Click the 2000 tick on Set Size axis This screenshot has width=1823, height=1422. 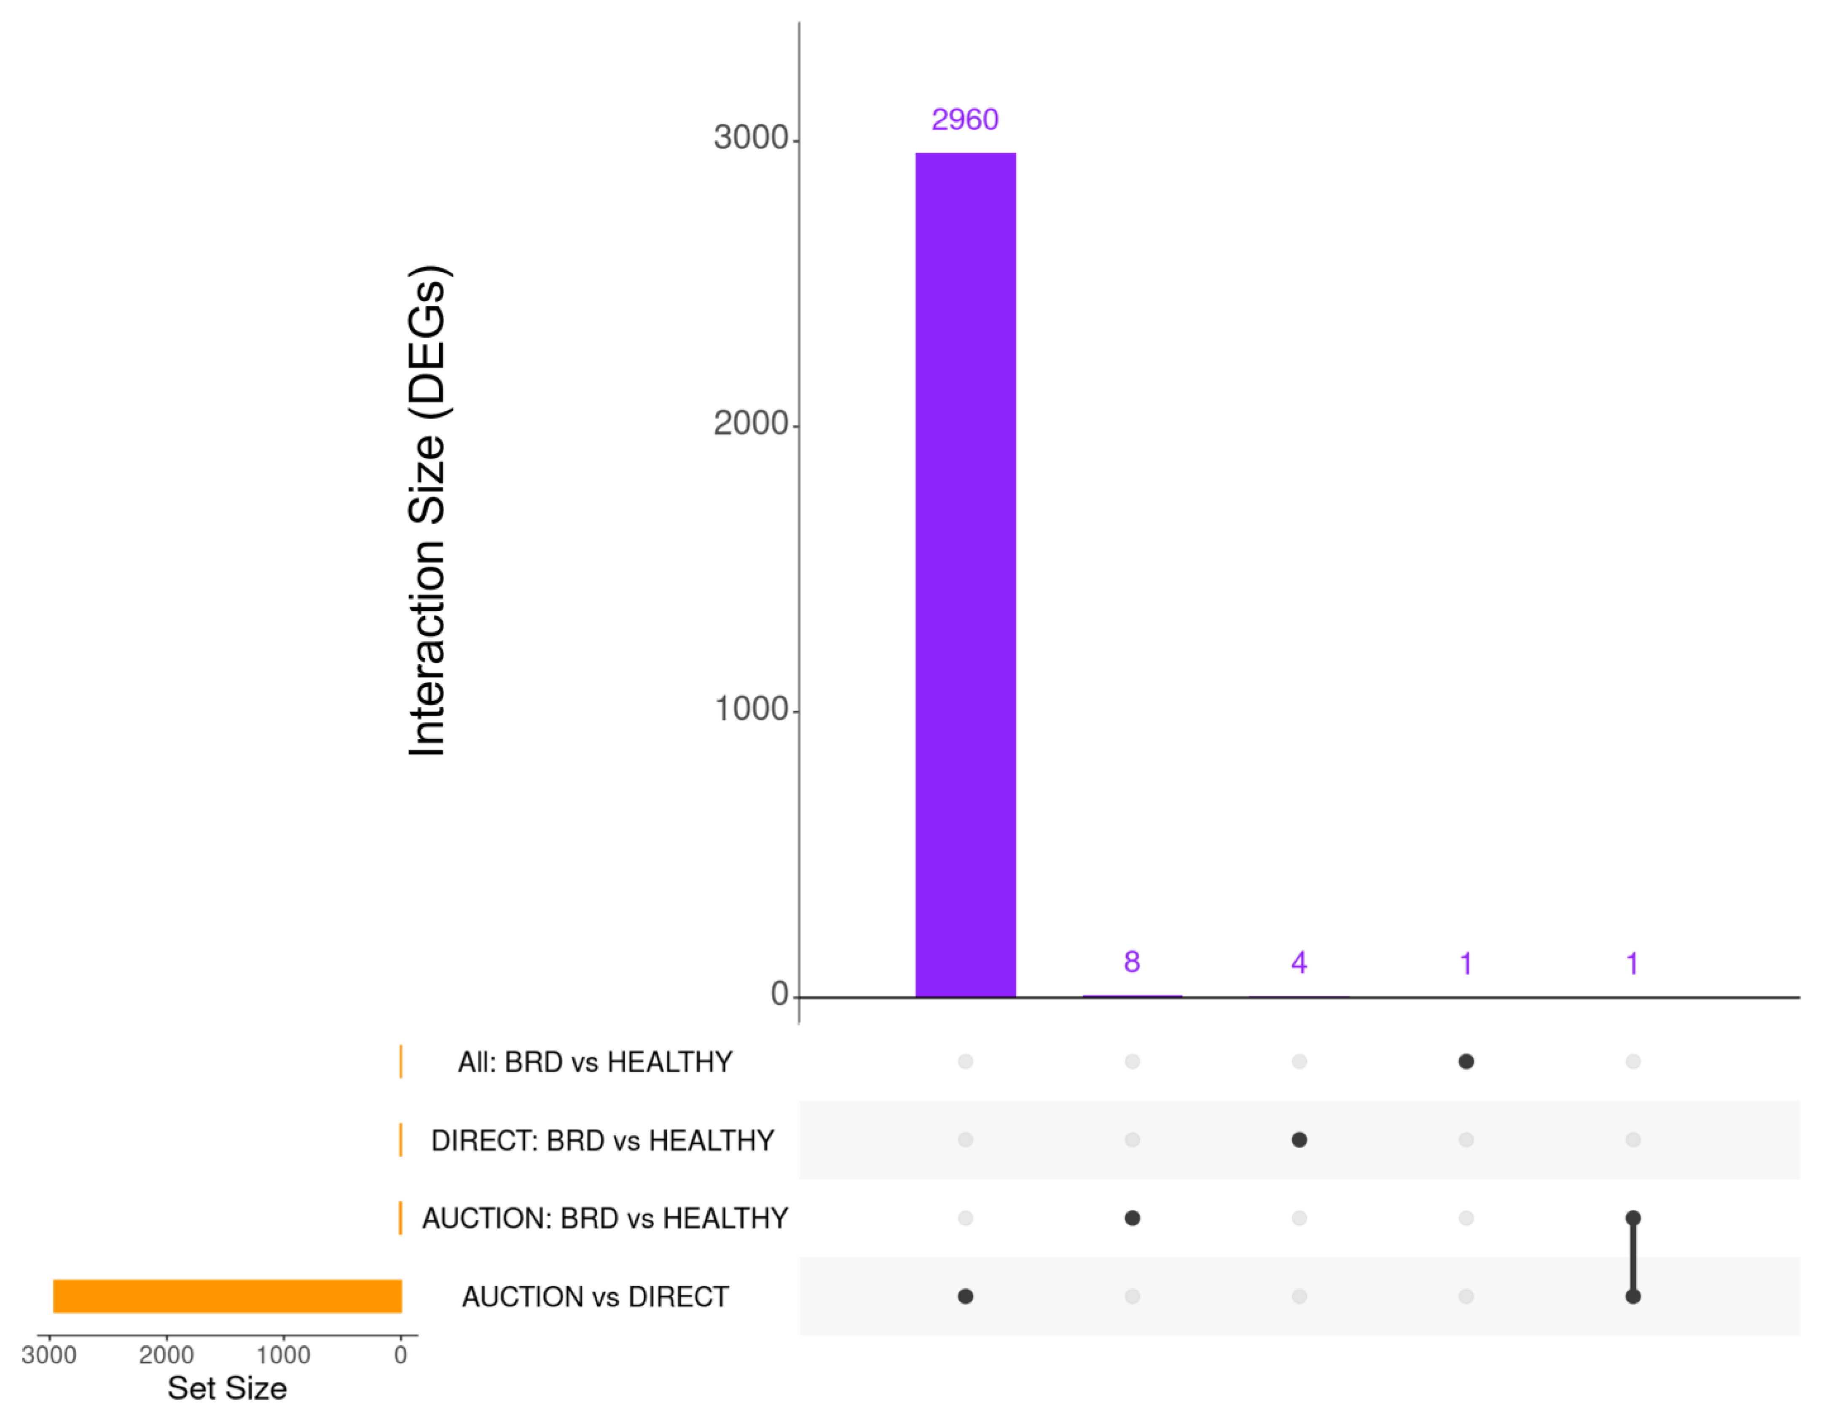tap(166, 1355)
